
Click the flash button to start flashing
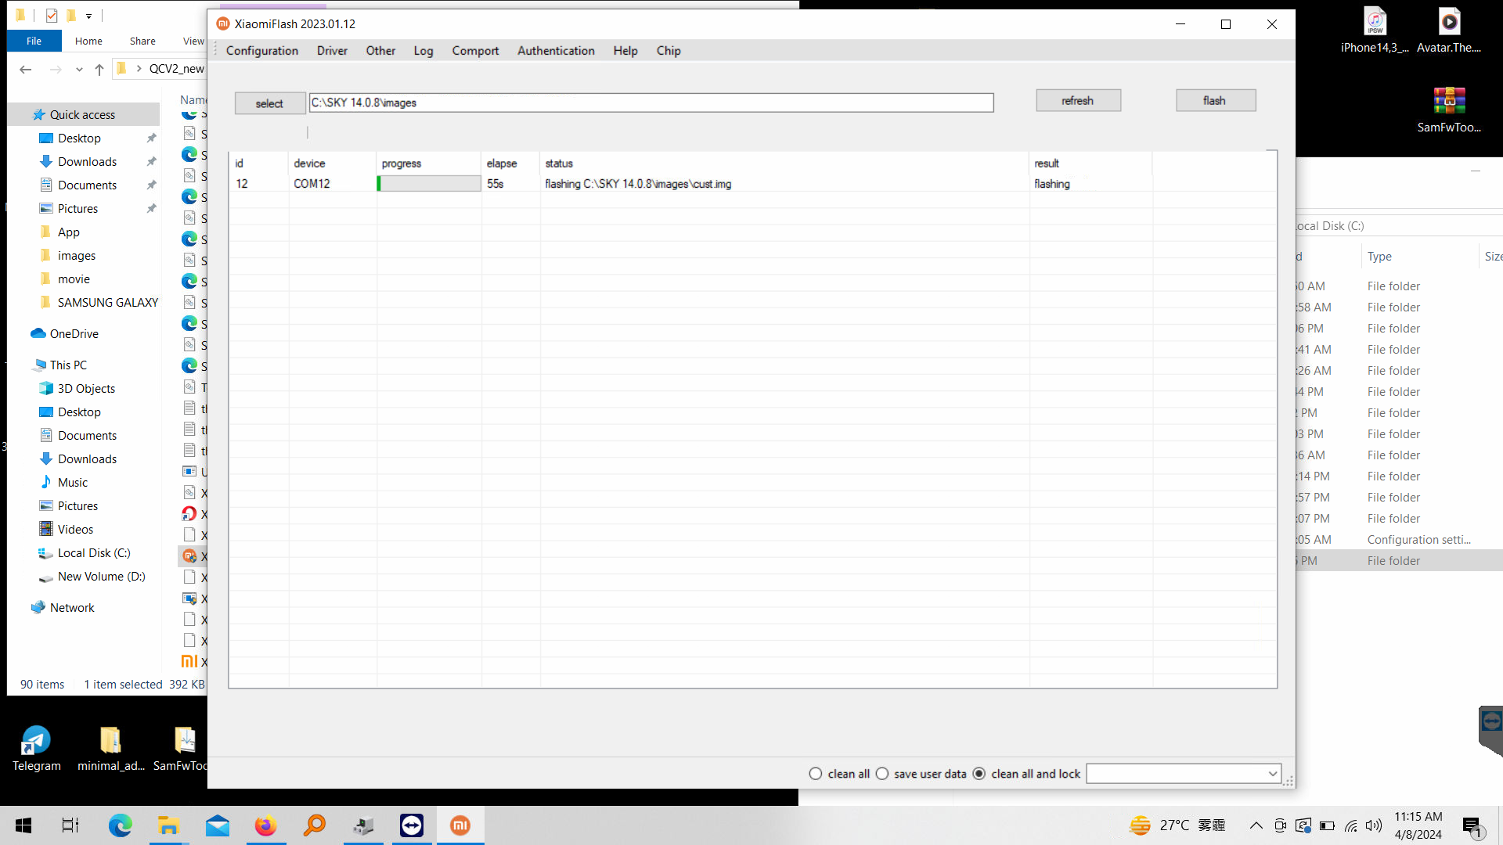click(x=1214, y=100)
